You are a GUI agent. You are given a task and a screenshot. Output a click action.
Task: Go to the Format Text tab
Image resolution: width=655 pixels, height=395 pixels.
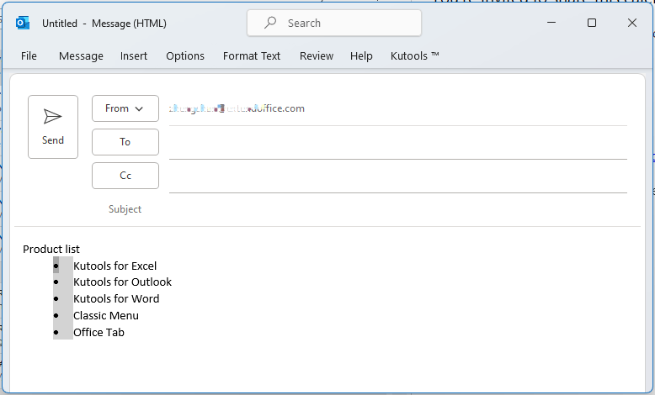(252, 56)
